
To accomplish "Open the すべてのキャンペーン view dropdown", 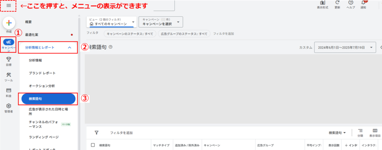I will click(111, 22).
